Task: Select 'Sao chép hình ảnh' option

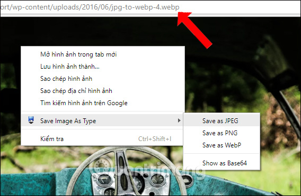Action: click(103, 79)
